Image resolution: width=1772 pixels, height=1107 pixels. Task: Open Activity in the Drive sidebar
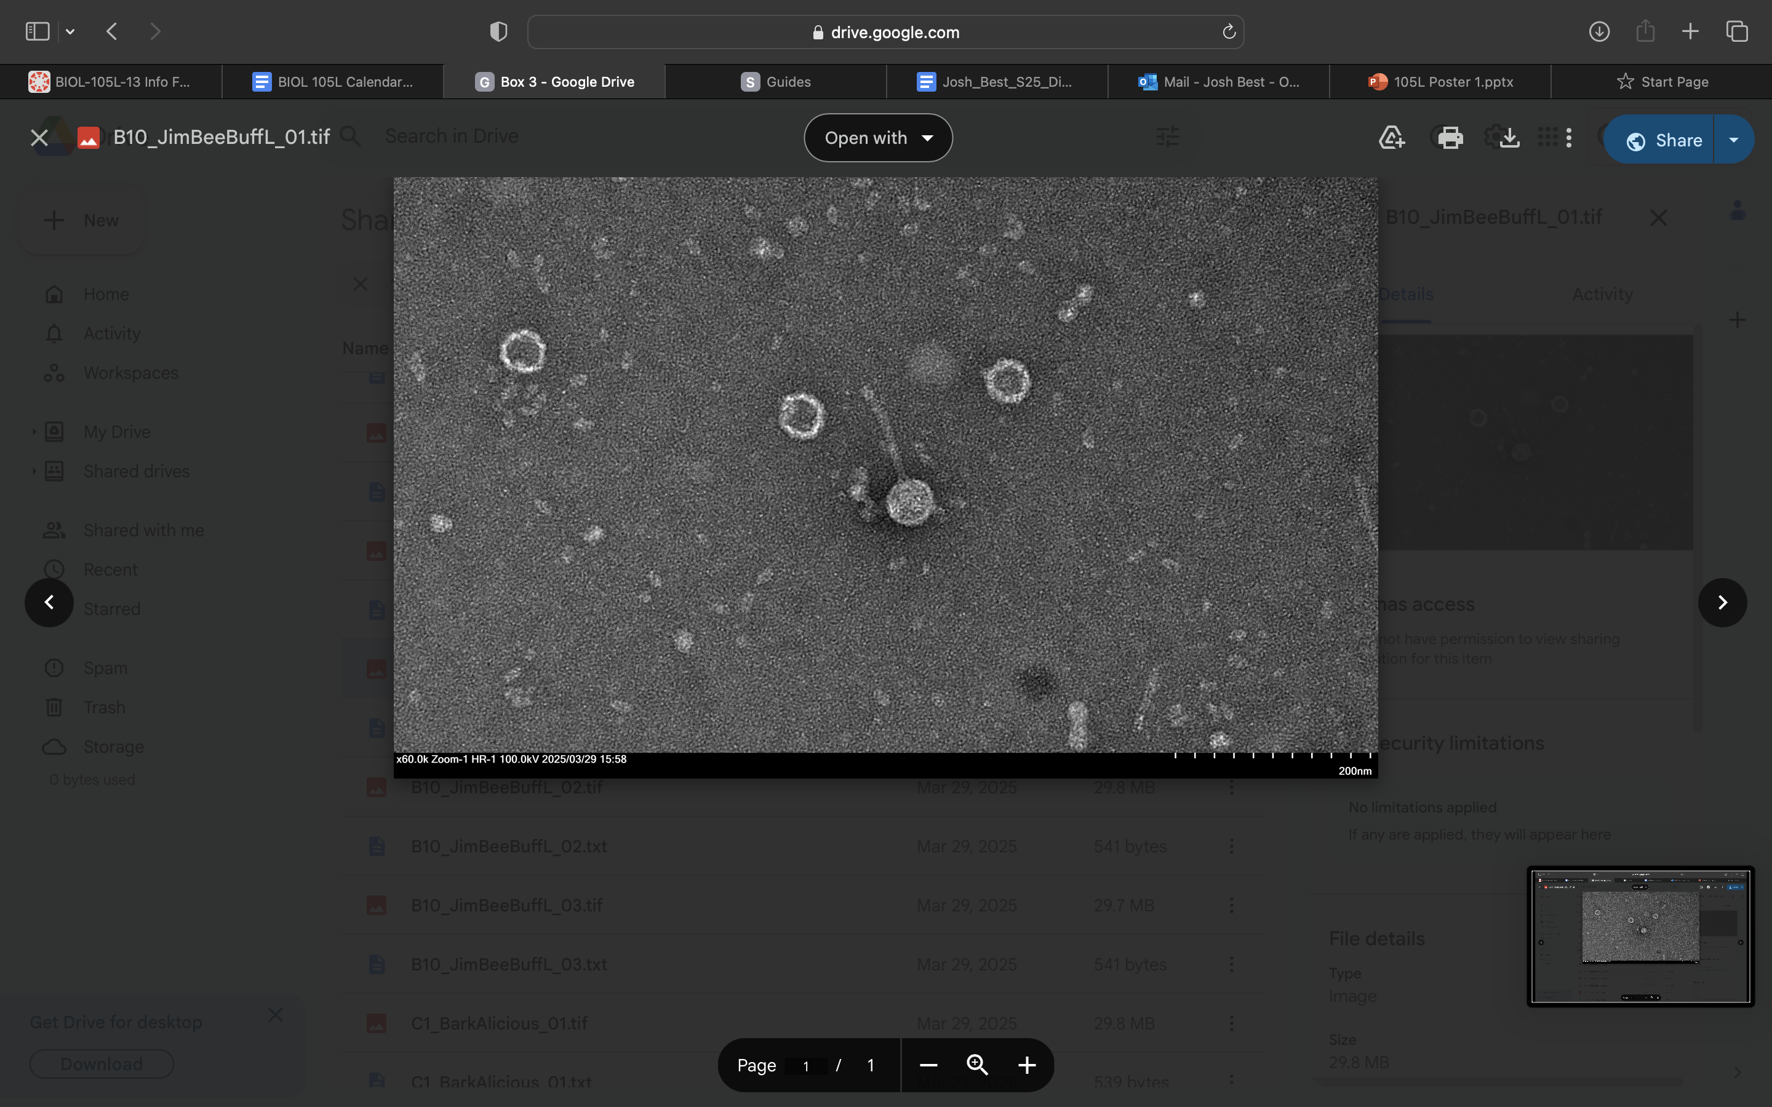click(x=111, y=334)
